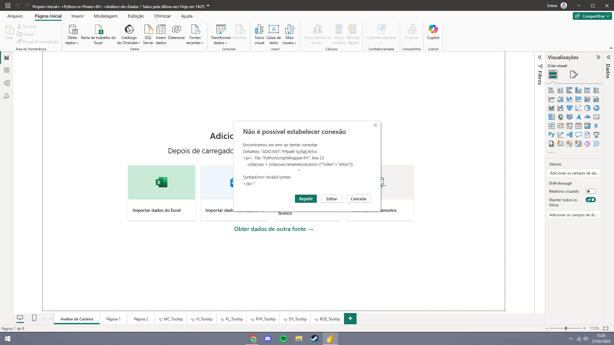Pick the scatter chart visual
This screenshot has height=345, width=614.
[578, 108]
